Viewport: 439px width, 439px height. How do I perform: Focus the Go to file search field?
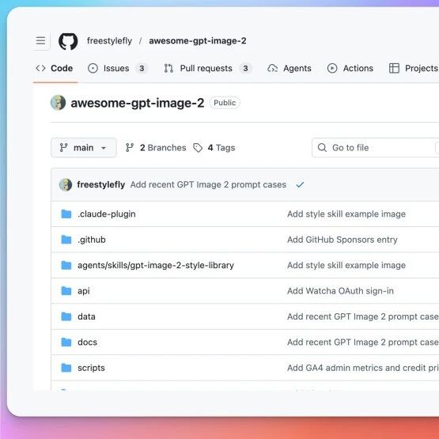coord(376,148)
